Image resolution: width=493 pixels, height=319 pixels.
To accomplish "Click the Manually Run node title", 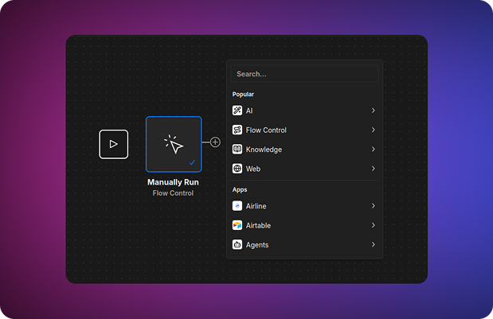I will pos(173,182).
